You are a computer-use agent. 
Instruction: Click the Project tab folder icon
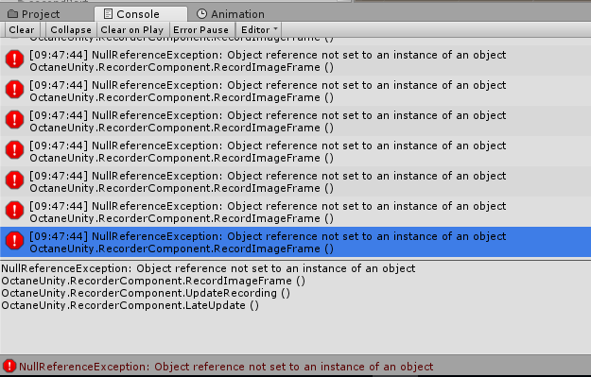point(13,14)
